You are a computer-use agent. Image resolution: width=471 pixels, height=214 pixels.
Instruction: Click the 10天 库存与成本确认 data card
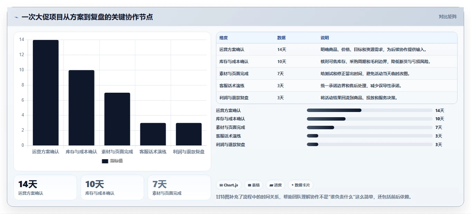[112, 187]
